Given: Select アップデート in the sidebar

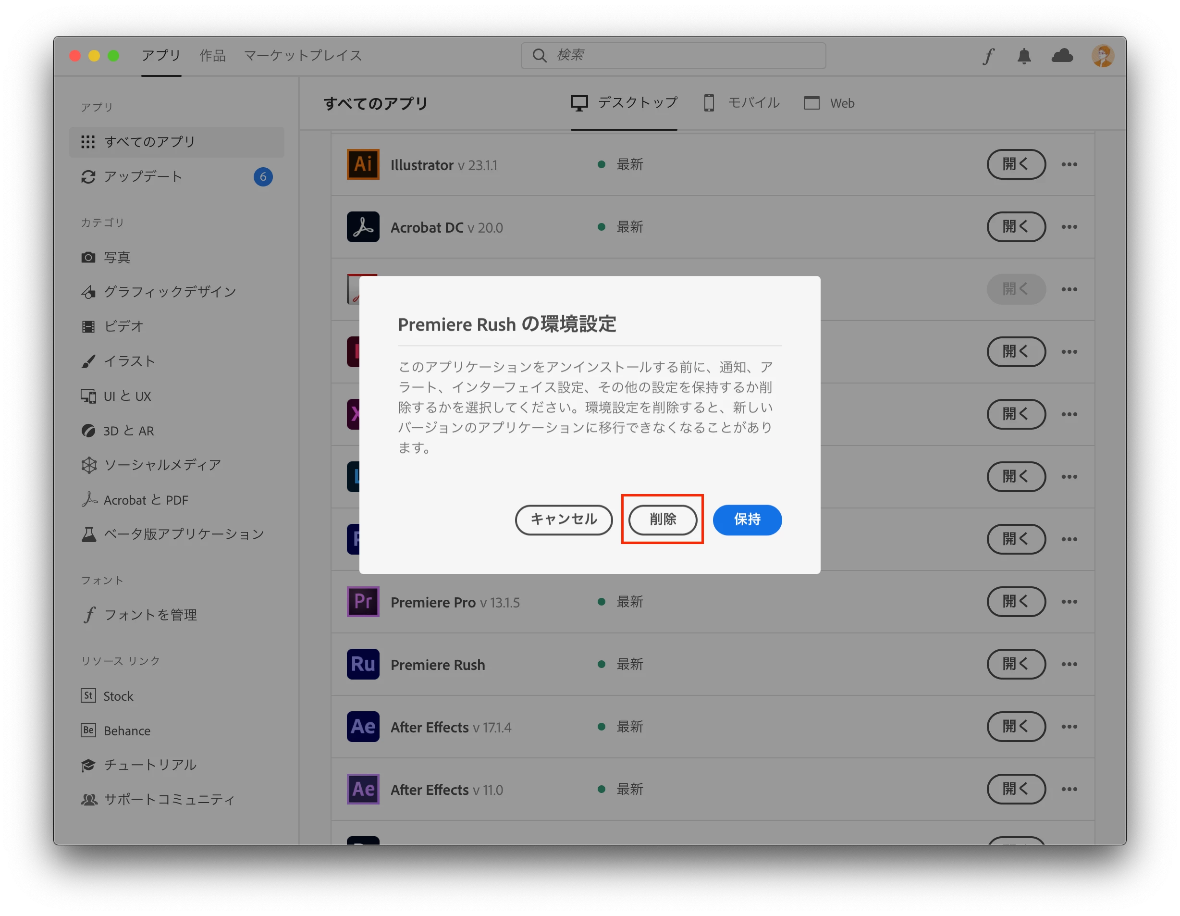Looking at the screenshot, I should (x=143, y=177).
